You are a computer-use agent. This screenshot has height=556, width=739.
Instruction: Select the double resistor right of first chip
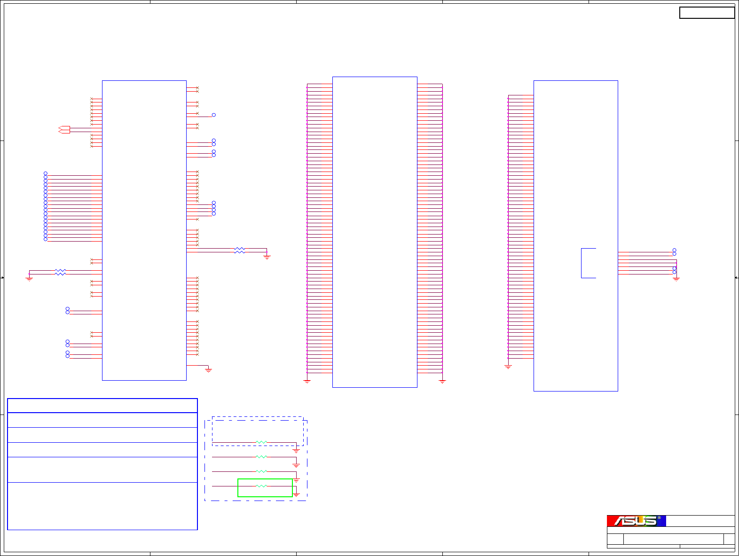click(239, 251)
